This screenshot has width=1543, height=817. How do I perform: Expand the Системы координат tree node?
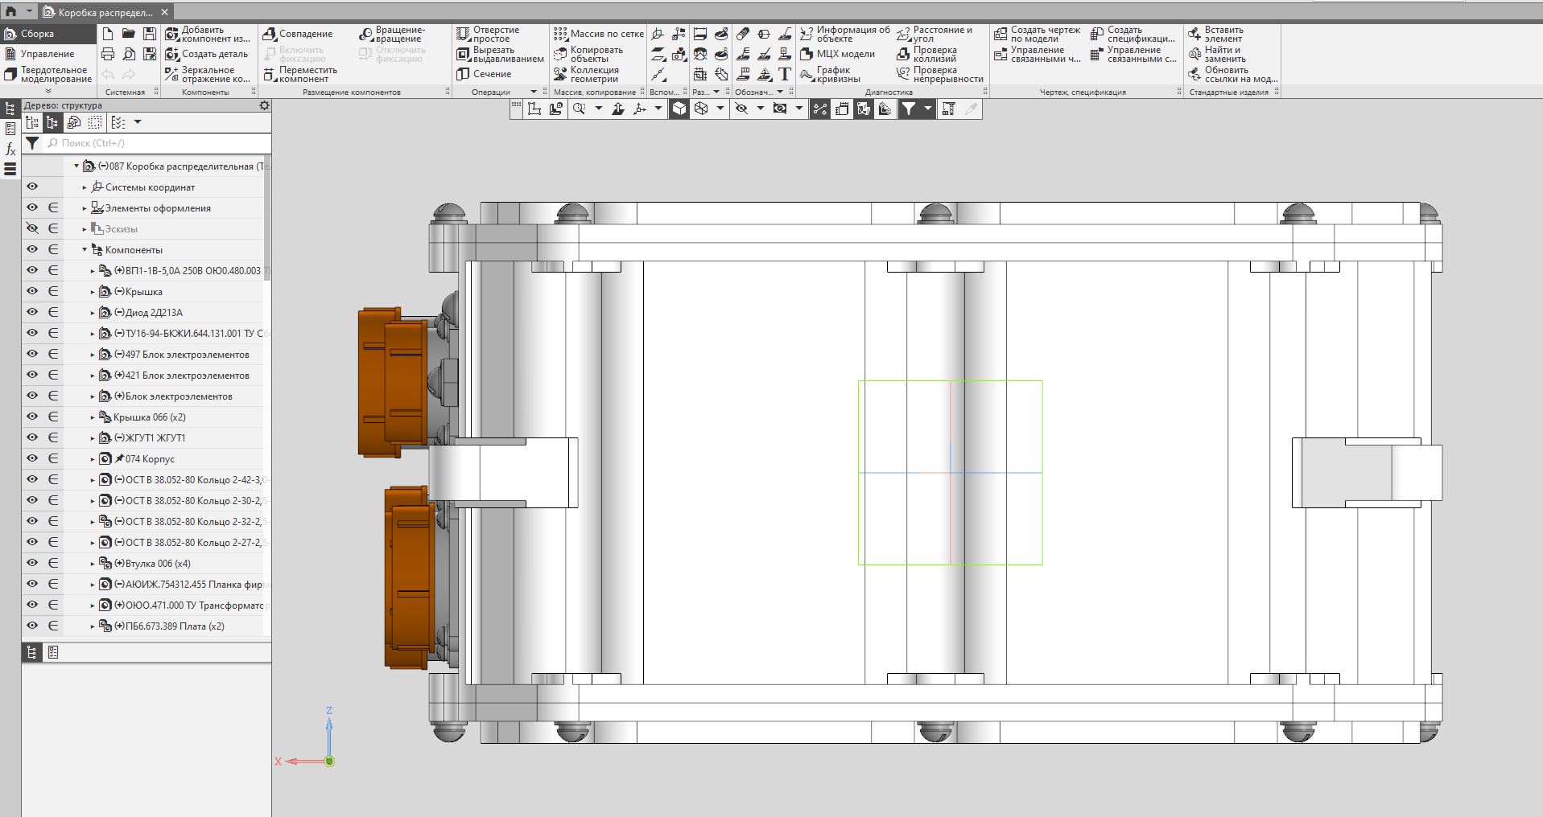[x=85, y=187]
